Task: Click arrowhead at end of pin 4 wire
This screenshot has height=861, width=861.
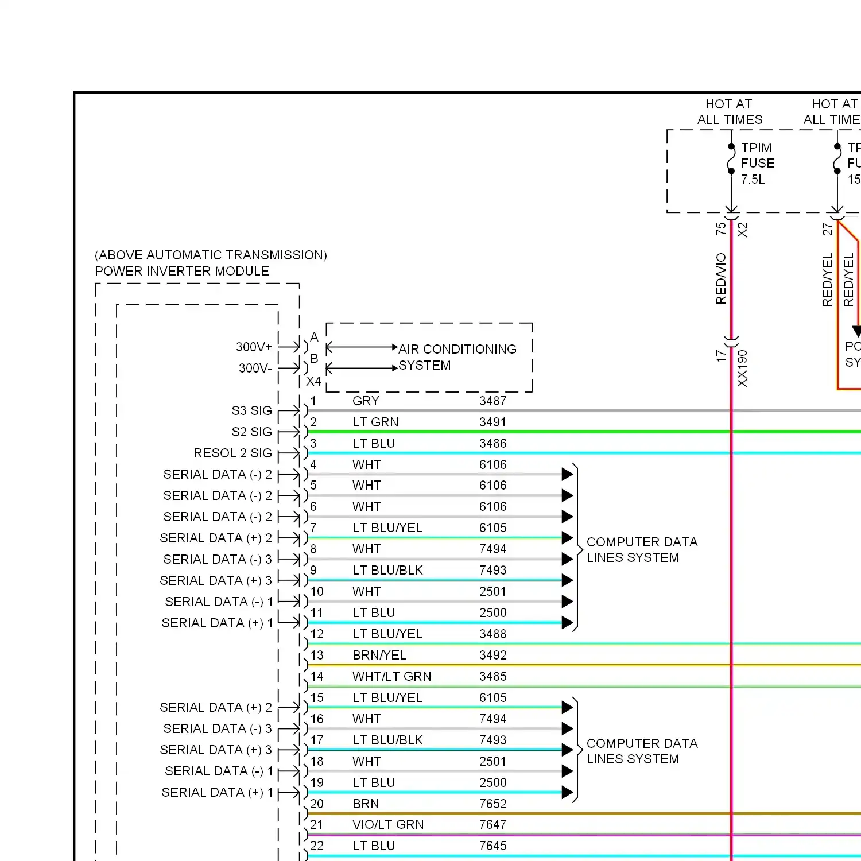Action: pyautogui.click(x=567, y=474)
